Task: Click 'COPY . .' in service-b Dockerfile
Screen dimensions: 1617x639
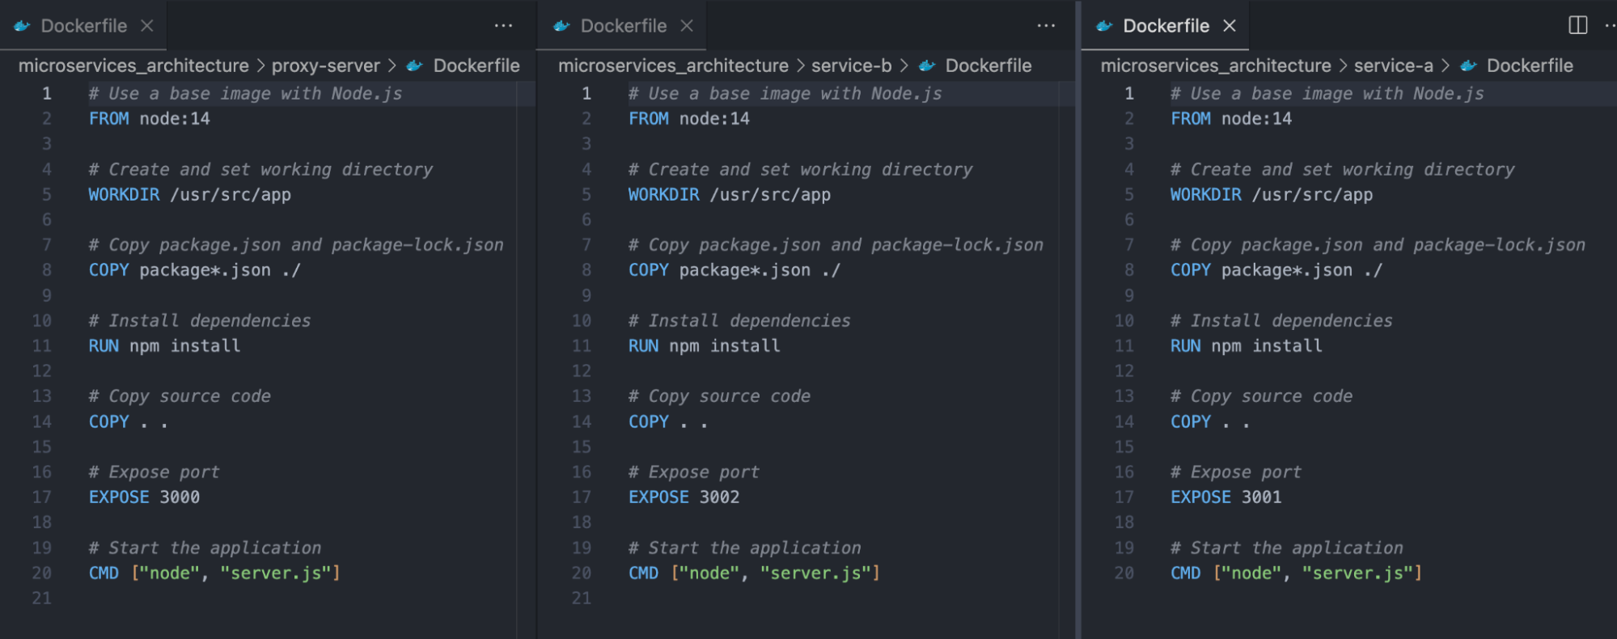Action: click(668, 421)
